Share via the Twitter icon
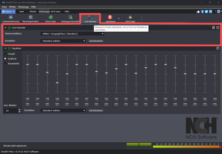222x154 pixels. tap(206, 12)
